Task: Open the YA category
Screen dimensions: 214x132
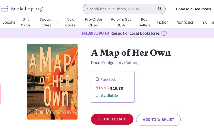Action: [205, 22]
